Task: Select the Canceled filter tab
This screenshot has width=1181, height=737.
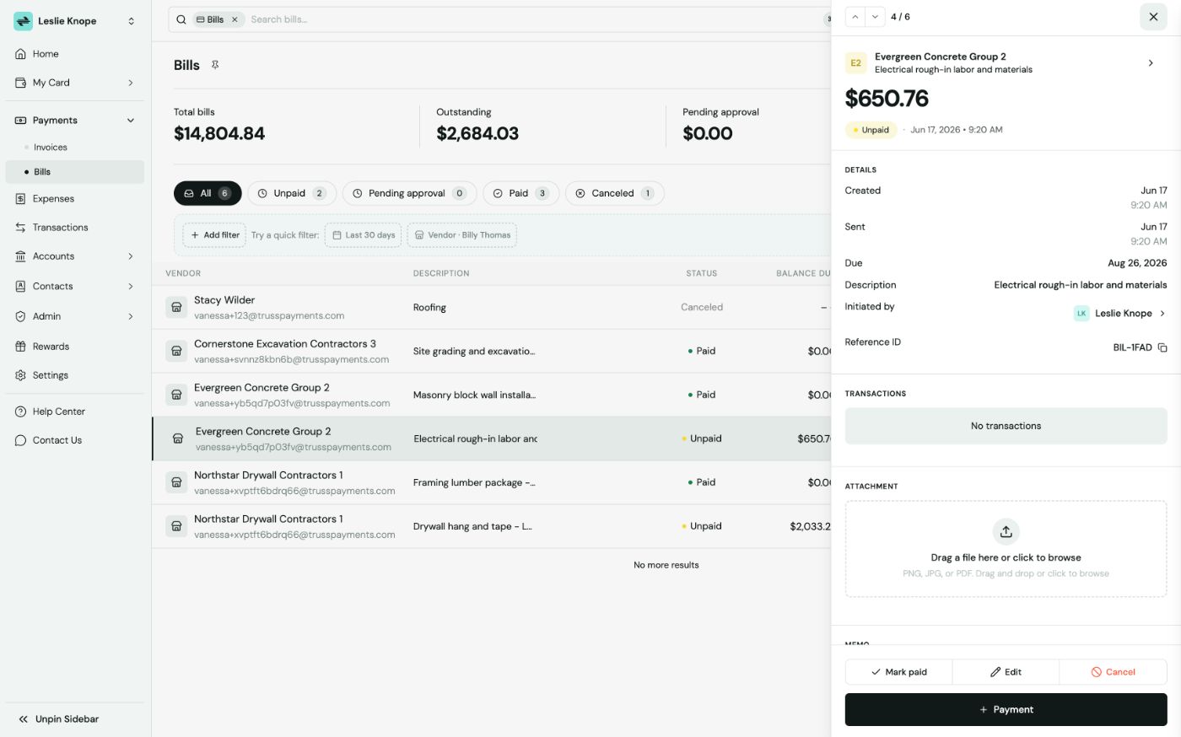Action: point(615,193)
